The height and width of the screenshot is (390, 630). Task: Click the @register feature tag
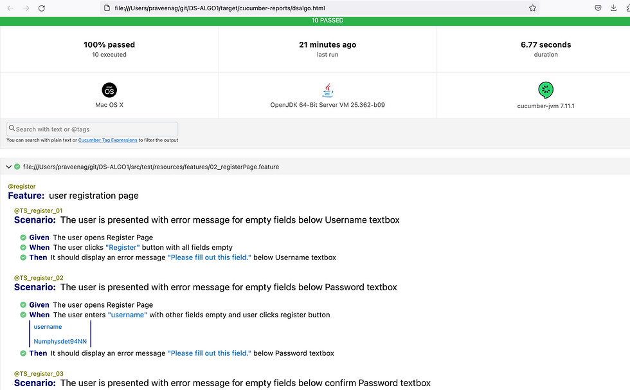[22, 187]
